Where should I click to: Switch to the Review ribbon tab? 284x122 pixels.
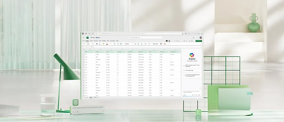click(x=104, y=41)
